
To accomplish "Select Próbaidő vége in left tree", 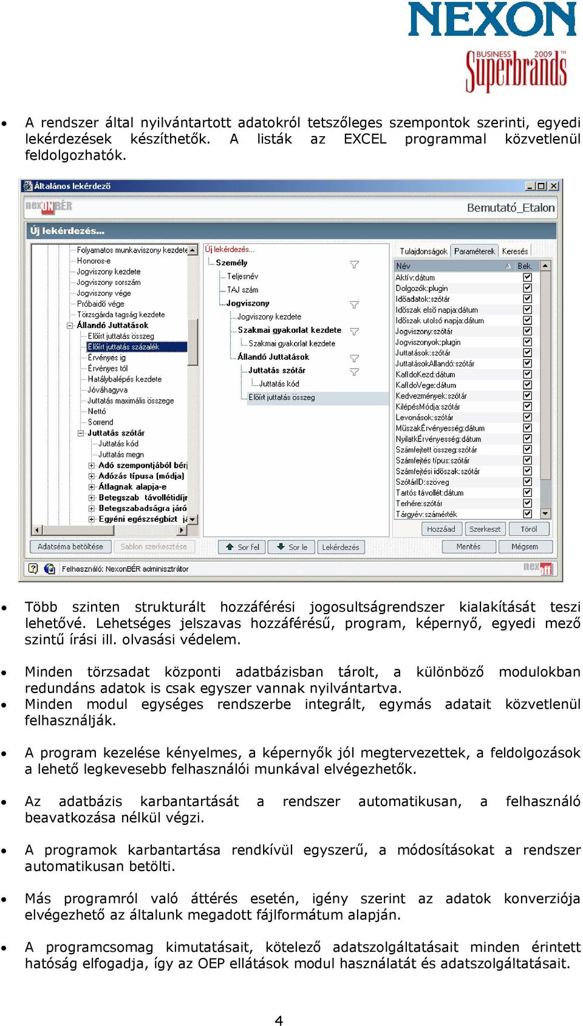I will point(100,304).
